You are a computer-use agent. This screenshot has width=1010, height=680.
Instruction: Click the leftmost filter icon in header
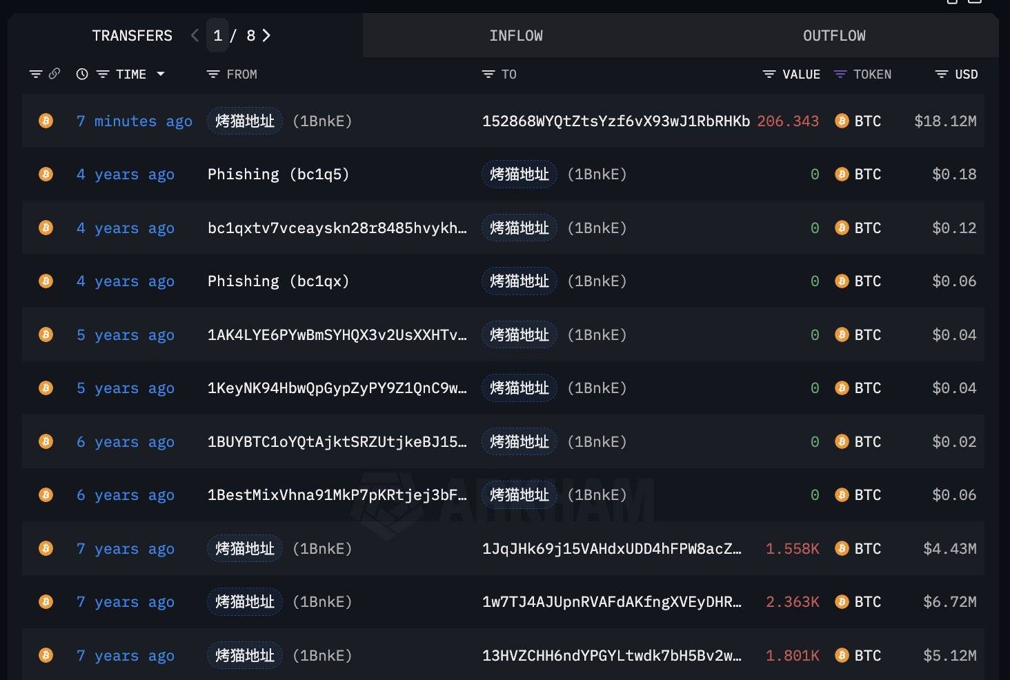[x=36, y=74]
